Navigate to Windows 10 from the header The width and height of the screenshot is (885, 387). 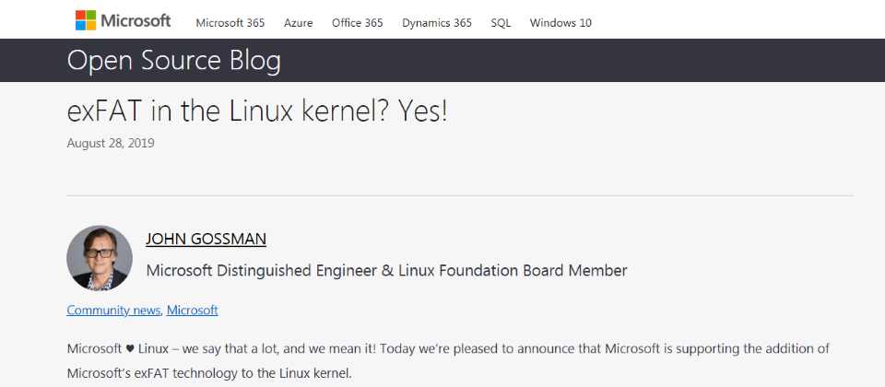pos(560,23)
